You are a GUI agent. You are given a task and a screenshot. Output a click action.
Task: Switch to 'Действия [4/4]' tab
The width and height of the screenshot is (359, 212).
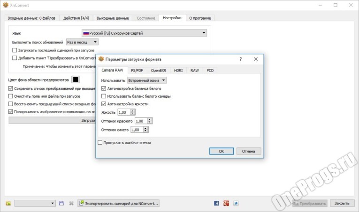(x=76, y=18)
